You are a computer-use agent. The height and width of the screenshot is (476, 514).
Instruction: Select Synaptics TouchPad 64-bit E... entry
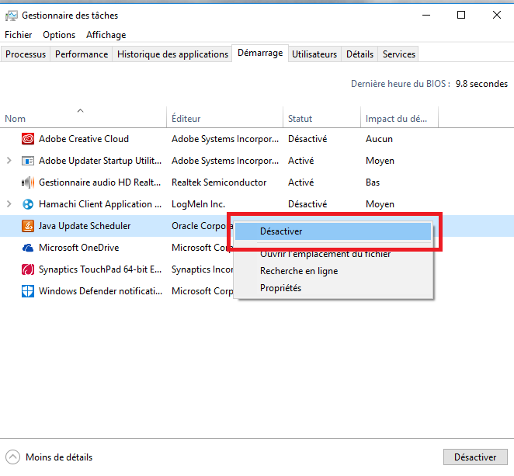coord(100,269)
